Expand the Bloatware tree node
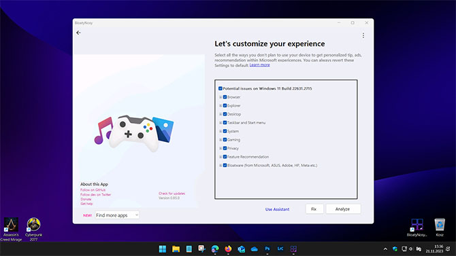Screen dimensions: 456x256 point(221,165)
